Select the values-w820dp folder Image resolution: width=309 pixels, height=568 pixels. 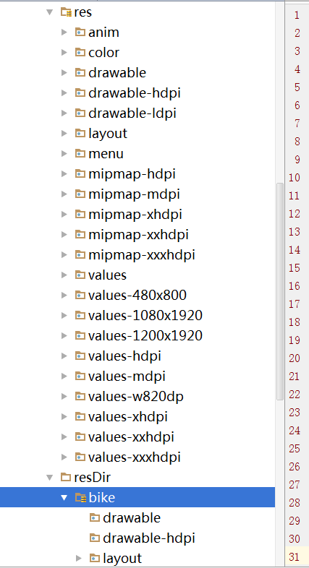[135, 397]
